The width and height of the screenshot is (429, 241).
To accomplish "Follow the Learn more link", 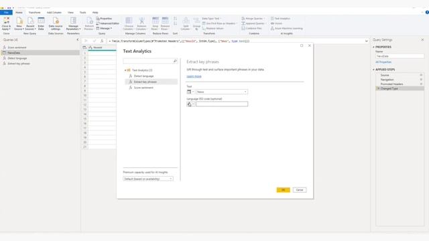I will tap(194, 76).
